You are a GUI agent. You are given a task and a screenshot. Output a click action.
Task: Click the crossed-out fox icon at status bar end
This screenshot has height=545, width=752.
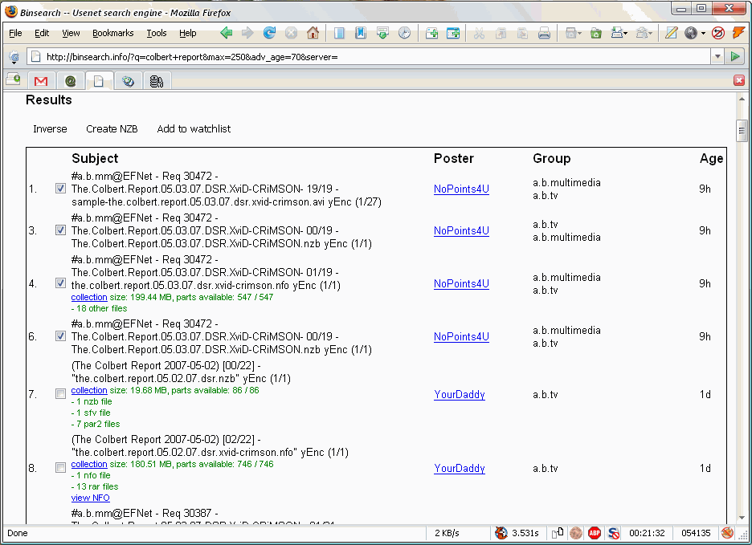pos(727,532)
